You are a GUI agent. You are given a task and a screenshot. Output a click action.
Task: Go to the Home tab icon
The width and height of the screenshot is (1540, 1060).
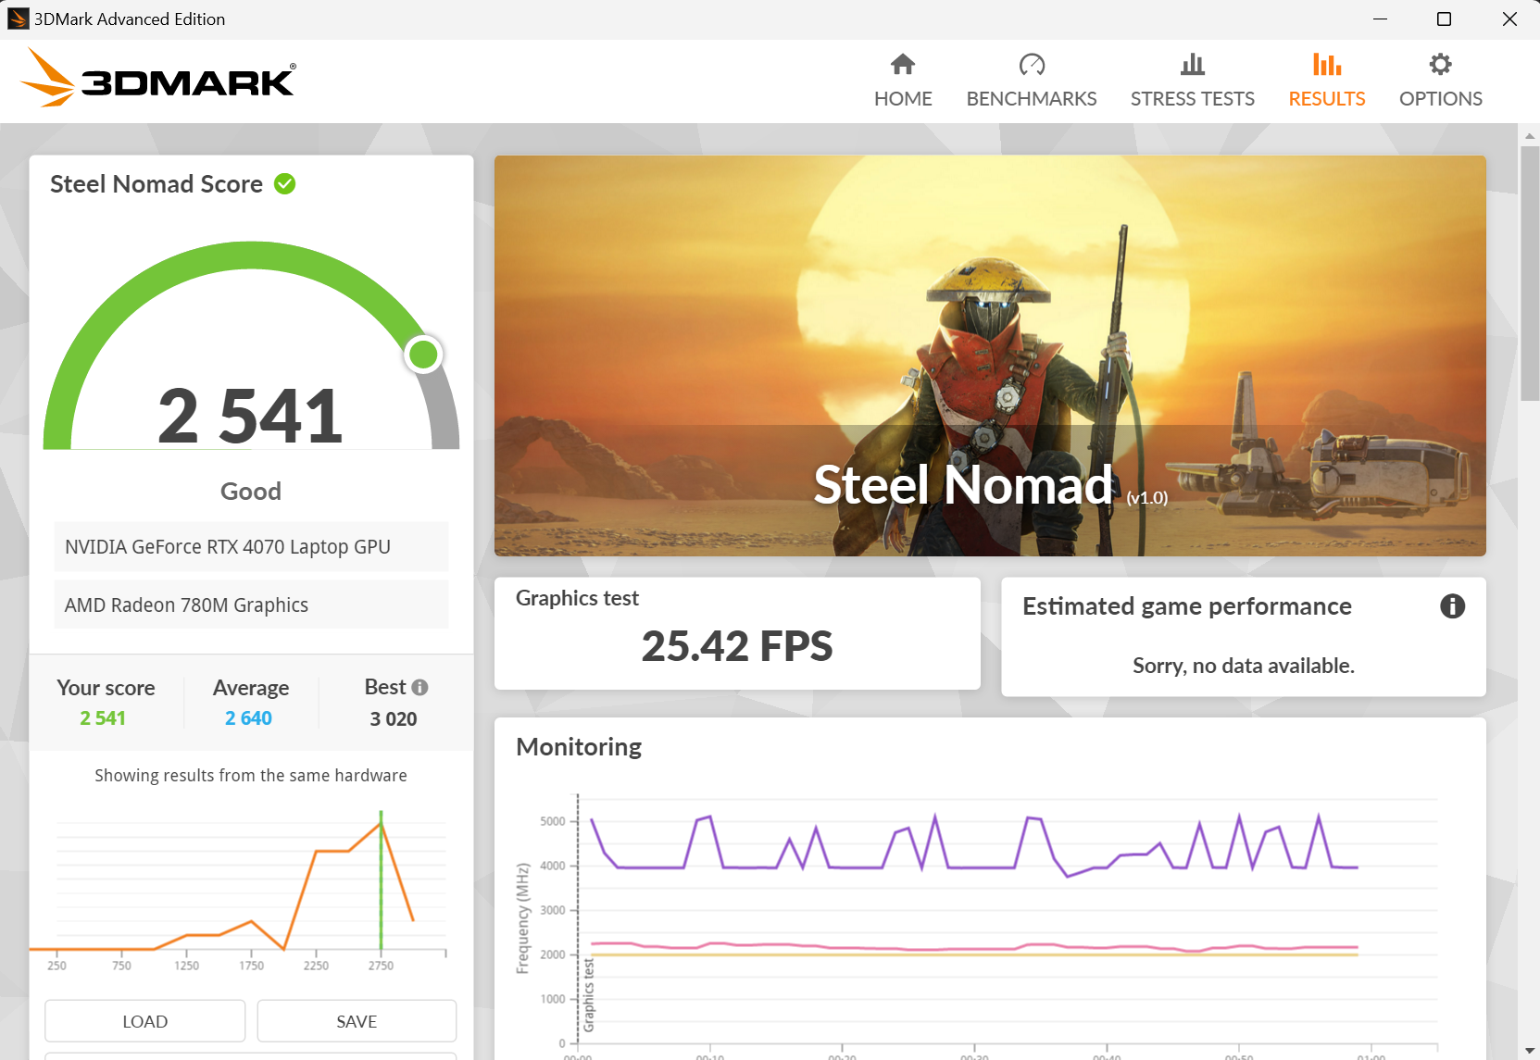click(903, 64)
